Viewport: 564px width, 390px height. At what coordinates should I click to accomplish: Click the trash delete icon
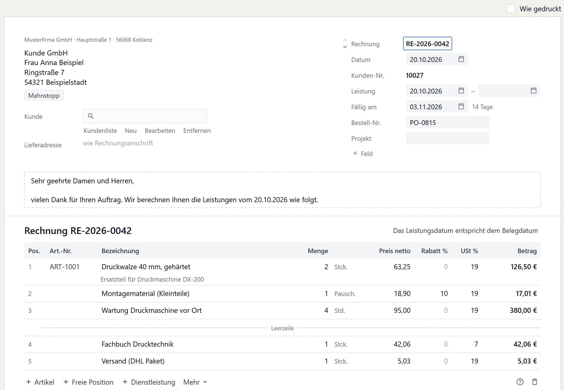[x=534, y=382]
